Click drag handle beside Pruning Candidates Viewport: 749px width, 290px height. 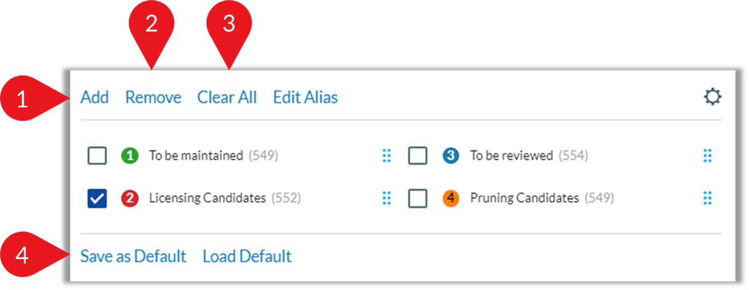pyautogui.click(x=708, y=198)
